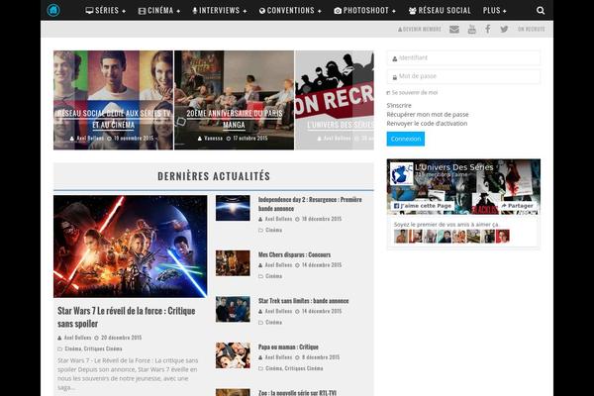The image size is (594, 396).
Task: Open the site search magnifier icon
Action: click(541, 11)
